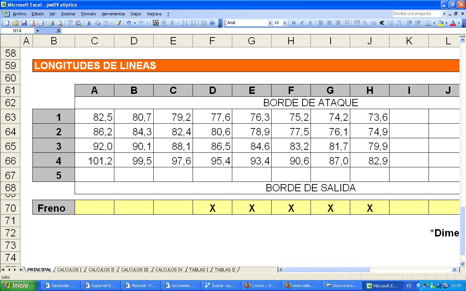The height and width of the screenshot is (291, 466).
Task: Switch to the CALCULOS II sheet tab
Action: click(101, 270)
